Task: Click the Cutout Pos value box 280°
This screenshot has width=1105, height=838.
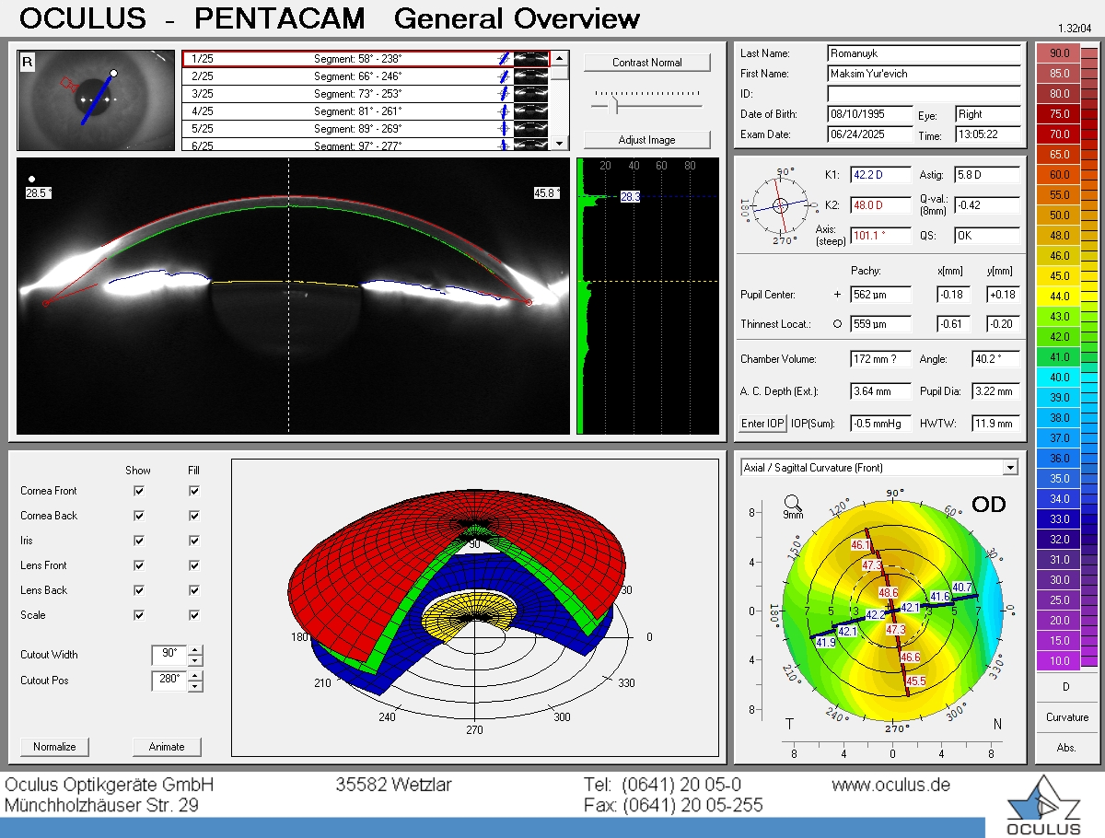Action: tap(169, 681)
